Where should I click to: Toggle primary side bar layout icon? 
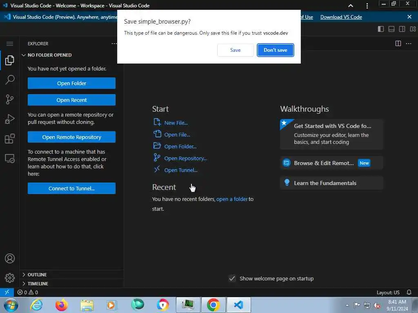tap(381, 29)
